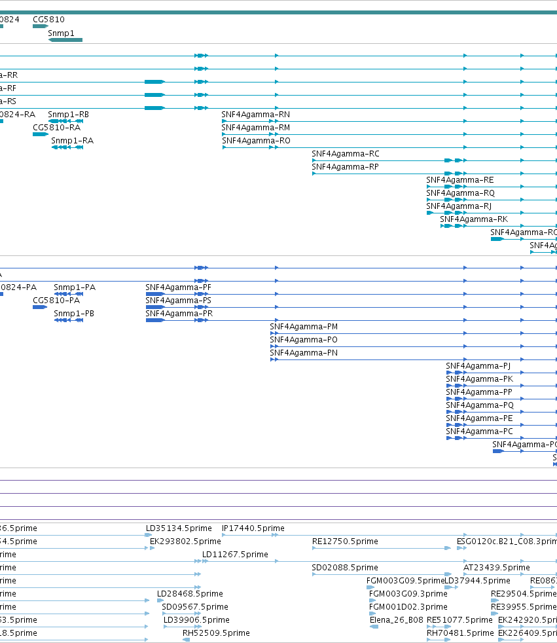
Task: Choose EST RH52509.5prime
Action: [216, 633]
